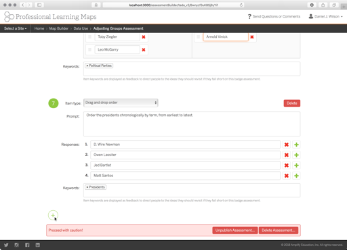Delete response Owen Lassiter with red X

(287, 155)
